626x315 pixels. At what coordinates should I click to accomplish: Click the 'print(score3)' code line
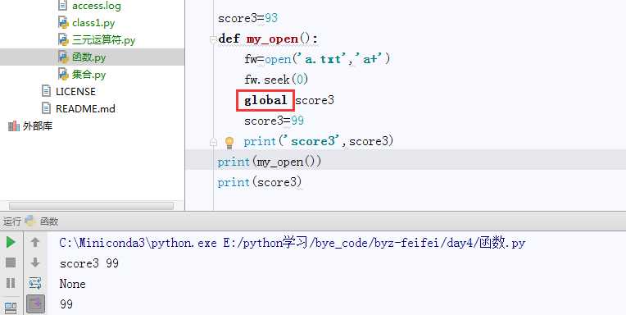tap(260, 182)
